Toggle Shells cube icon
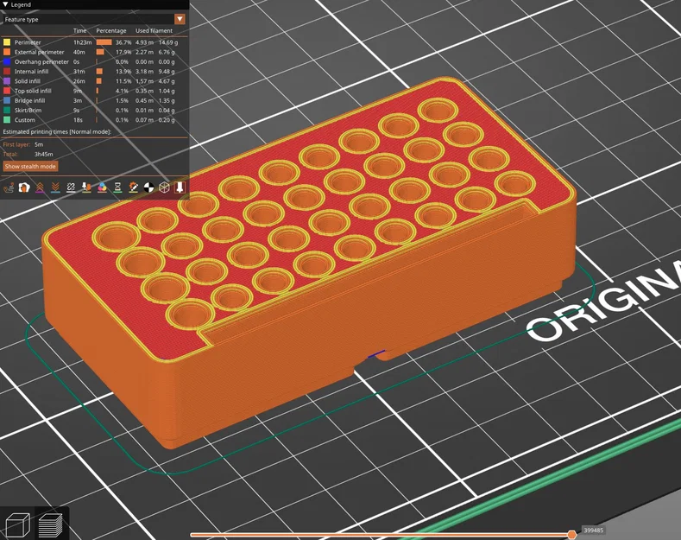 [164, 187]
